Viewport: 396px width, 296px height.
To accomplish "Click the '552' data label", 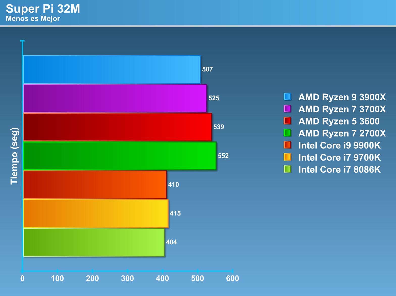I will coord(223,156).
